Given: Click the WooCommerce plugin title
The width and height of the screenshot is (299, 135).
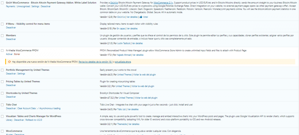Looking at the screenshot, I should click(x=14, y=131).
